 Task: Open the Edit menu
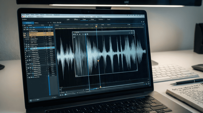click(68, 19)
